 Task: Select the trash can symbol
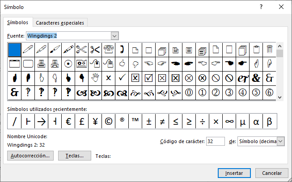(x=270, y=49)
